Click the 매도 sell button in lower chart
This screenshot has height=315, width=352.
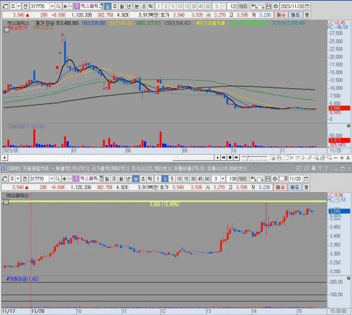(x=295, y=187)
